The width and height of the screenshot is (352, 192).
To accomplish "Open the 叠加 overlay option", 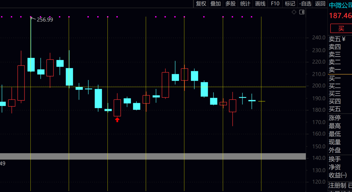I will (216, 4).
